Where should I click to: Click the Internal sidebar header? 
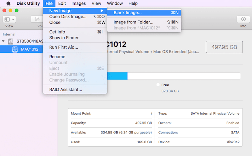point(9,34)
